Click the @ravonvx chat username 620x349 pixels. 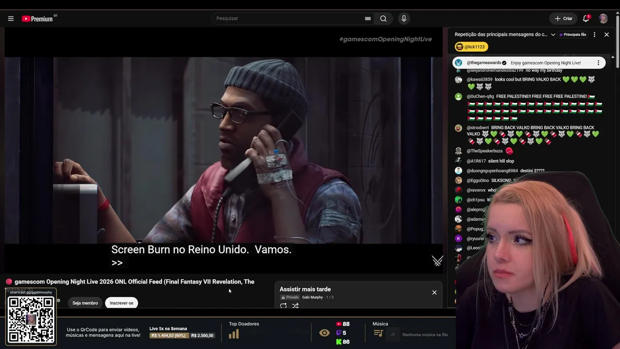click(476, 190)
